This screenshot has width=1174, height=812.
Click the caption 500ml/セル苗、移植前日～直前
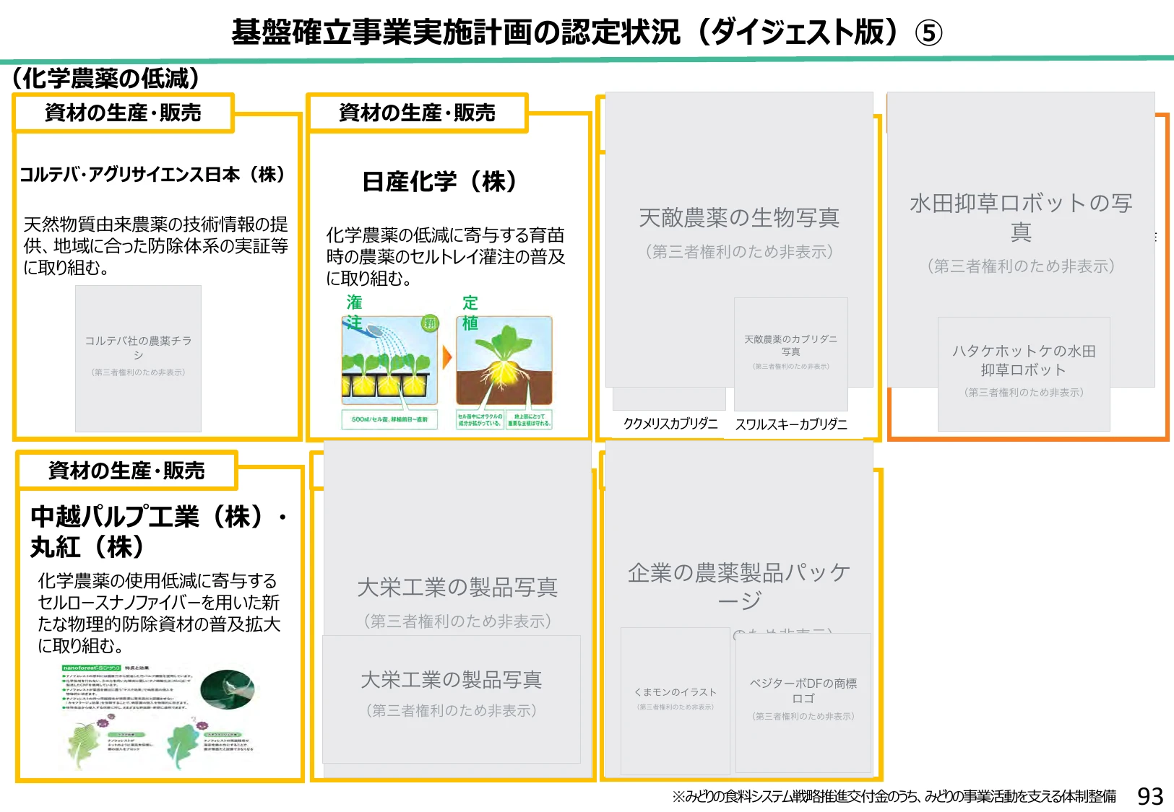click(x=389, y=419)
